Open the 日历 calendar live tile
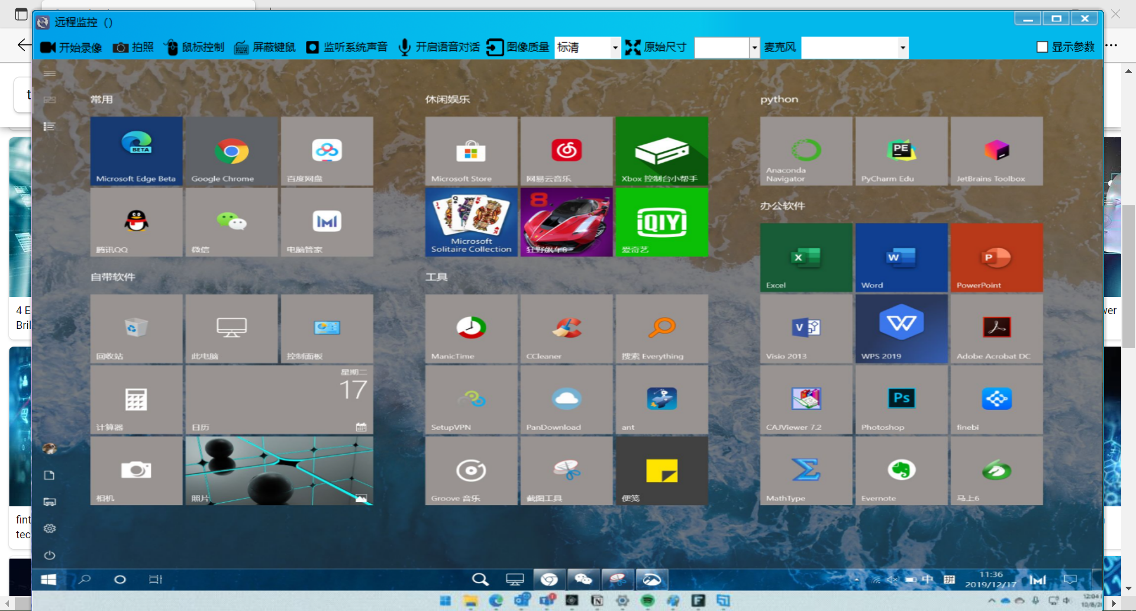The width and height of the screenshot is (1136, 611). click(x=279, y=400)
